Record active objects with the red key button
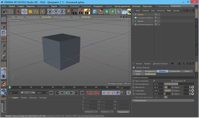 88,93
